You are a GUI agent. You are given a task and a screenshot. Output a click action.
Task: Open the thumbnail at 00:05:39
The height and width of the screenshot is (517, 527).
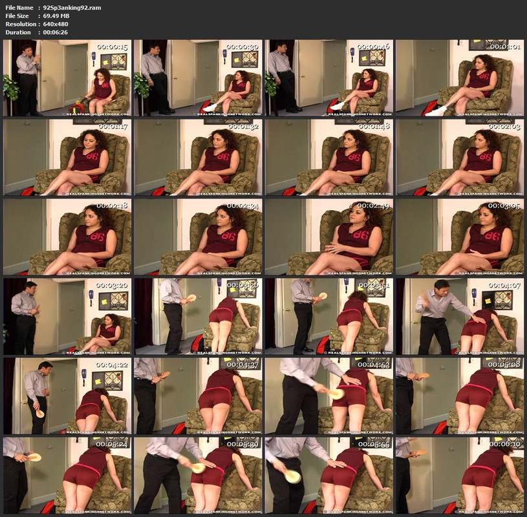pos(198,476)
